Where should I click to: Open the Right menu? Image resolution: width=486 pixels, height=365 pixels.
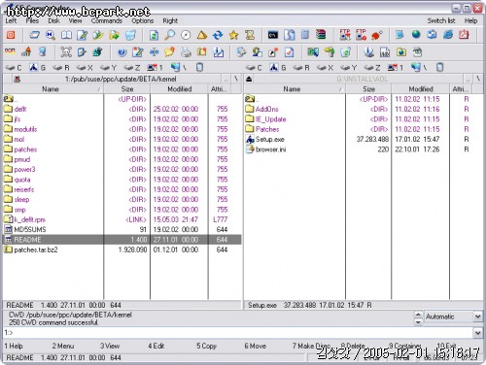click(170, 20)
